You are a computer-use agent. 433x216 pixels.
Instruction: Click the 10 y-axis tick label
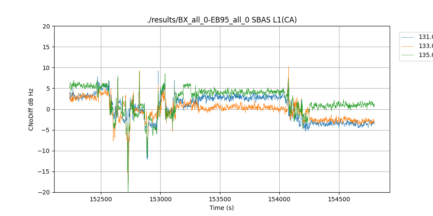[x=47, y=68]
